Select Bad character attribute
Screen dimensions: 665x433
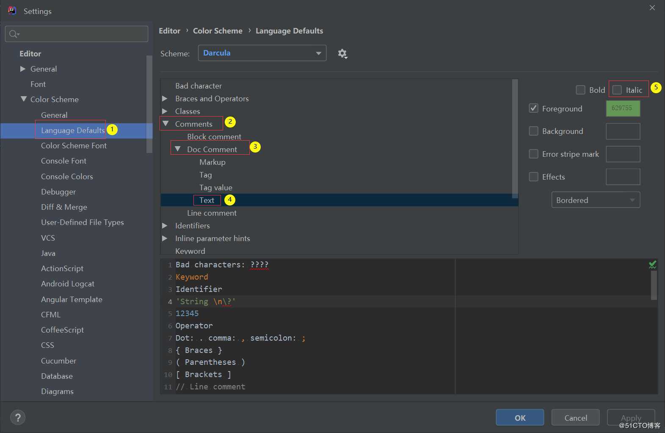(199, 86)
